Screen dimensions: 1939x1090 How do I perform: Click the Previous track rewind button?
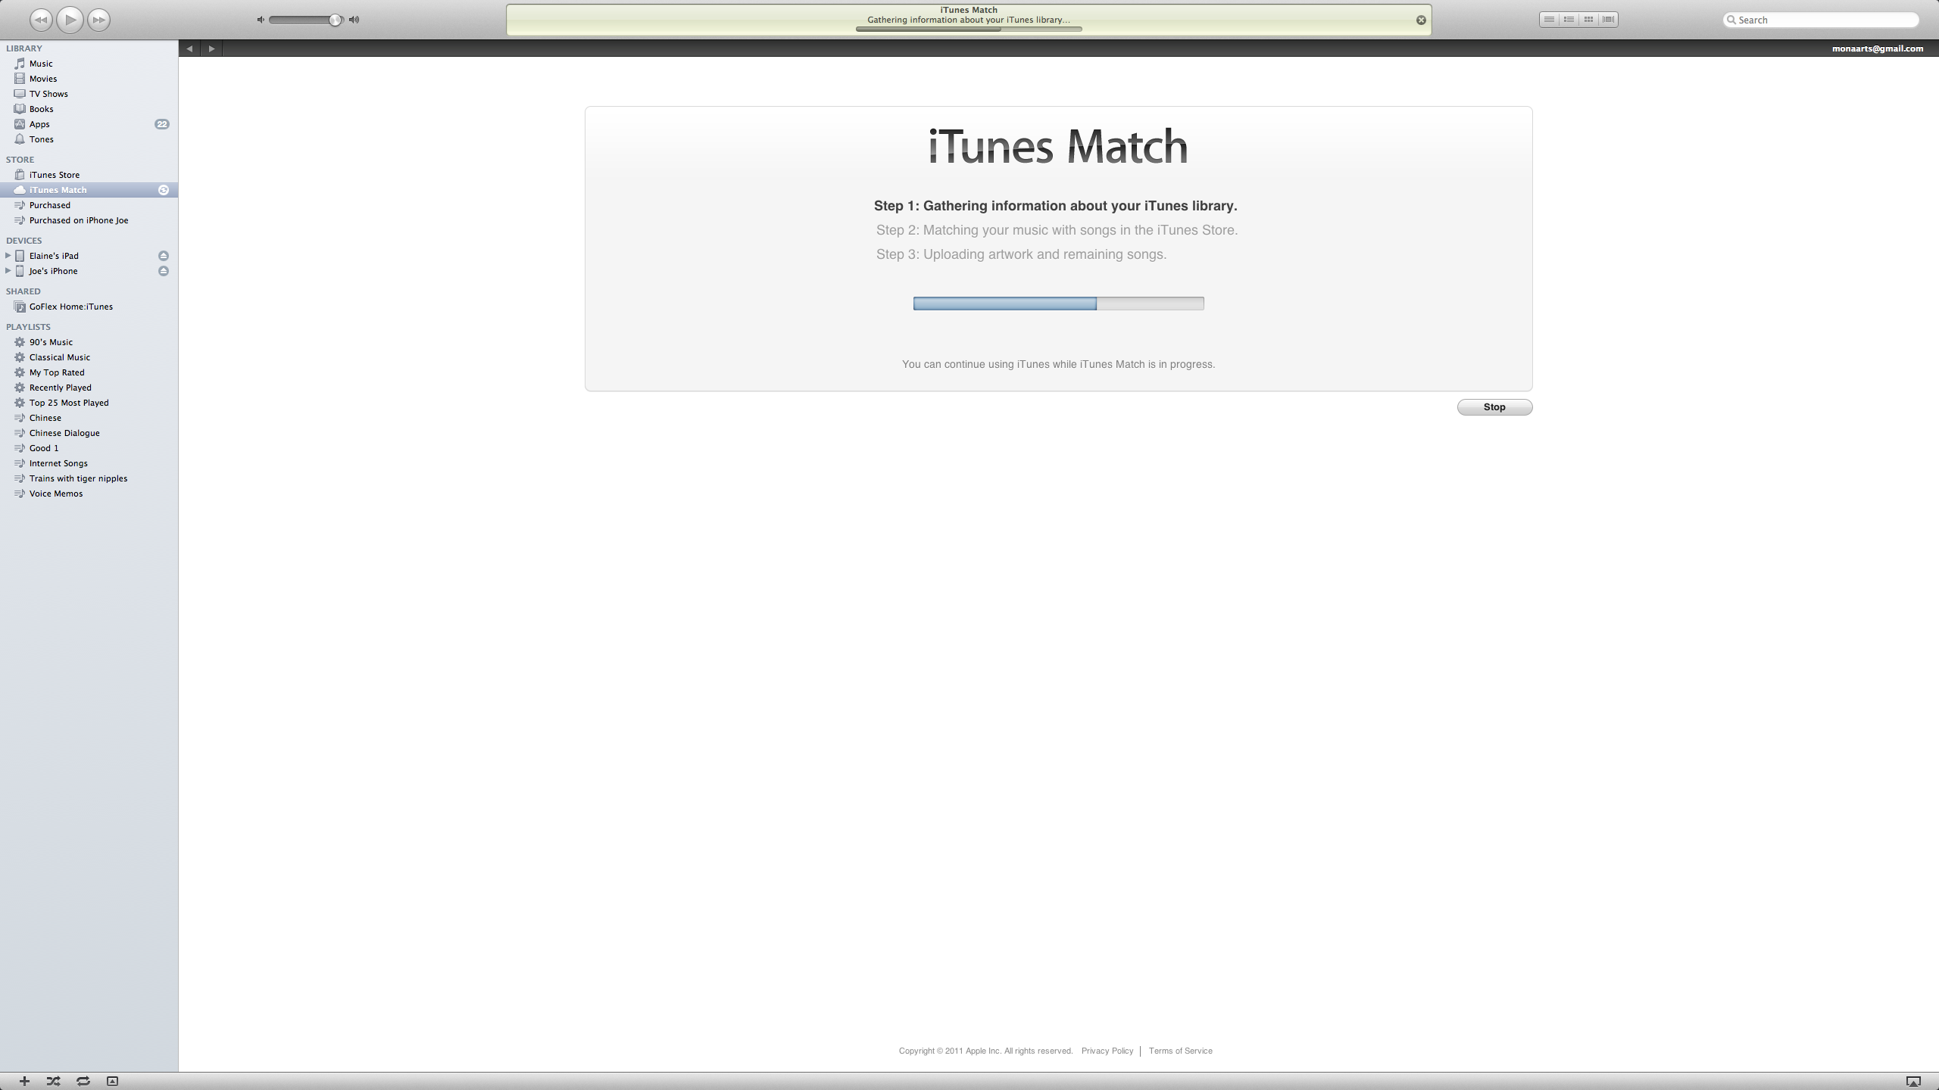41,20
